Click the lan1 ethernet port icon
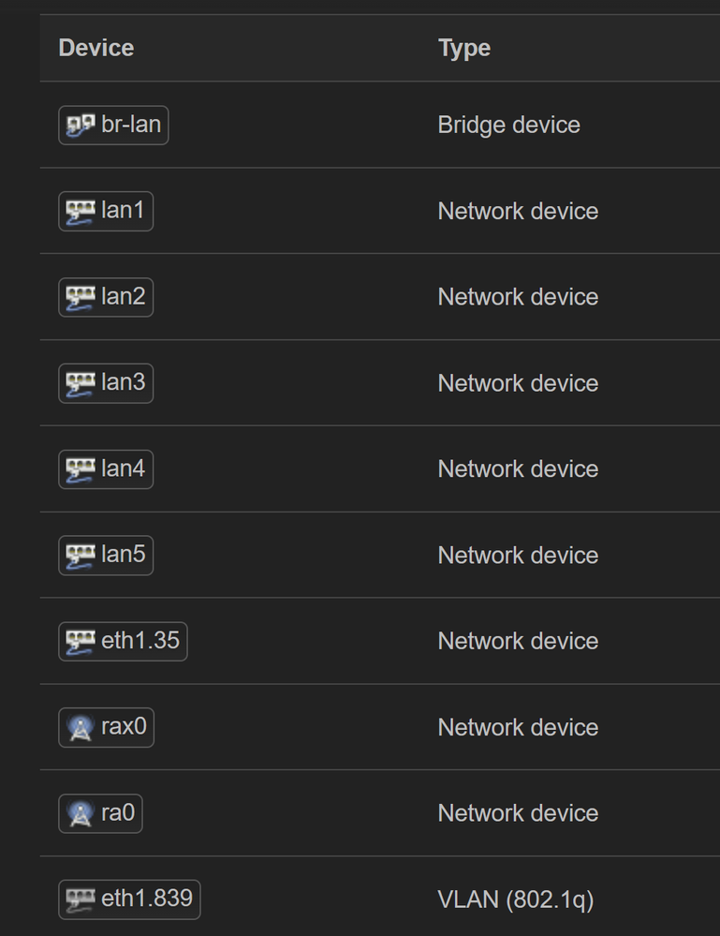This screenshot has height=936, width=720. [x=80, y=212]
